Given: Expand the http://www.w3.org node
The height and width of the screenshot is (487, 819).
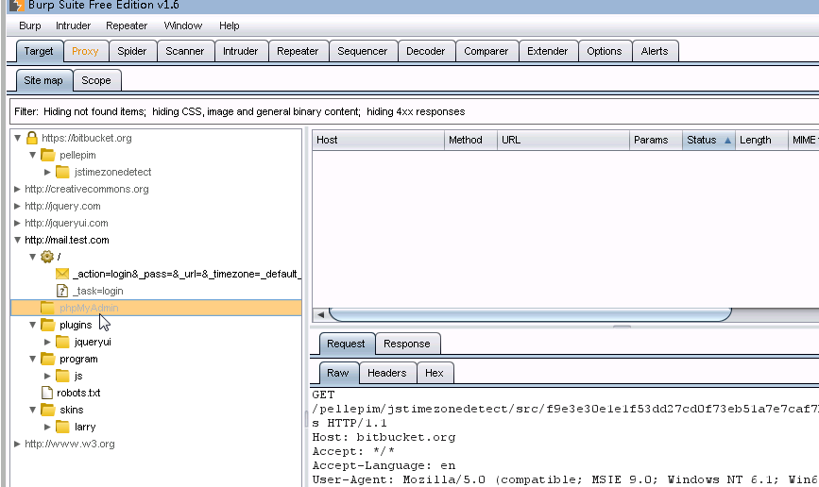Looking at the screenshot, I should [17, 444].
